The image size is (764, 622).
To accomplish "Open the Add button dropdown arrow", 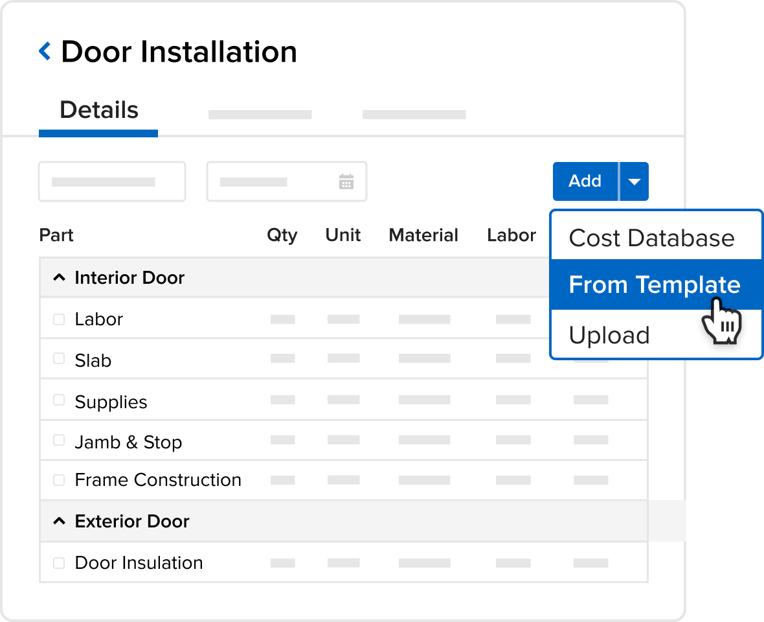I will pyautogui.click(x=634, y=181).
